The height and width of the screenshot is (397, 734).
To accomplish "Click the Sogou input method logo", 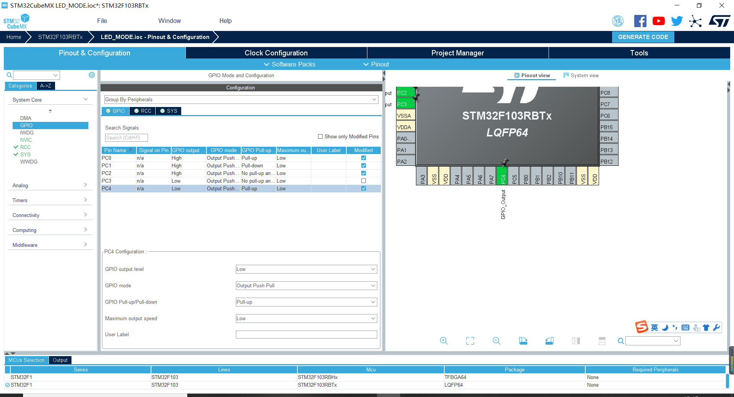I will 642,327.
